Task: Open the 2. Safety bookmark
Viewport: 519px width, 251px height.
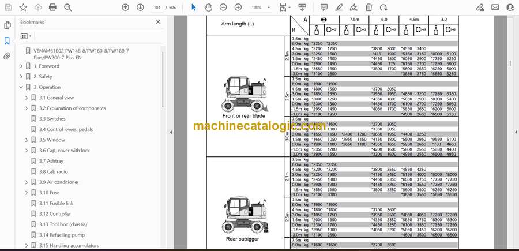Action: click(43, 77)
